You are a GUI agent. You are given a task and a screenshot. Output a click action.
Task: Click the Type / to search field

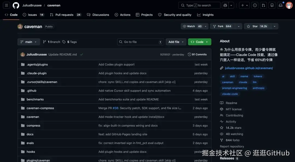coord(199,5)
